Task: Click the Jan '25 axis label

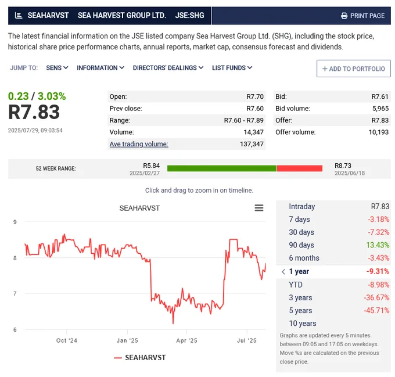Action: click(x=127, y=341)
